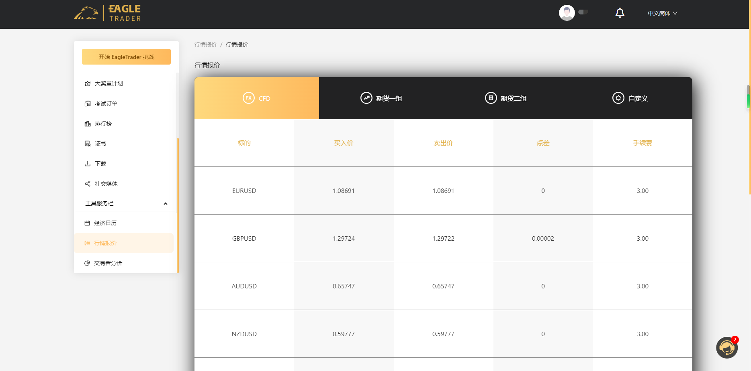Open the 社交媒体 social media icon

click(88, 183)
